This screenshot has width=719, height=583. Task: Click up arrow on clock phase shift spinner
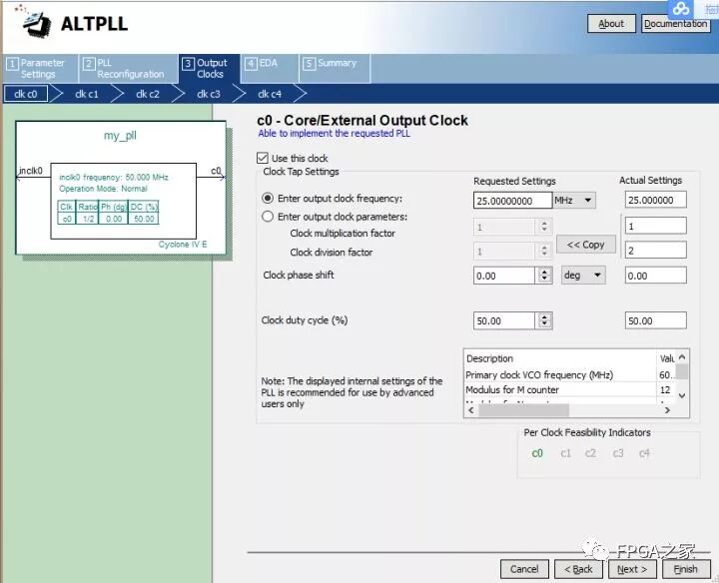544,271
